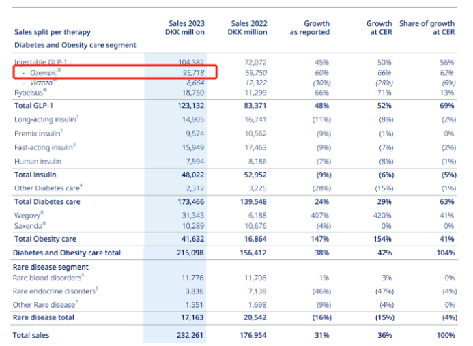
Task: Click Other Rare disease value 1,551
Action: click(x=195, y=305)
